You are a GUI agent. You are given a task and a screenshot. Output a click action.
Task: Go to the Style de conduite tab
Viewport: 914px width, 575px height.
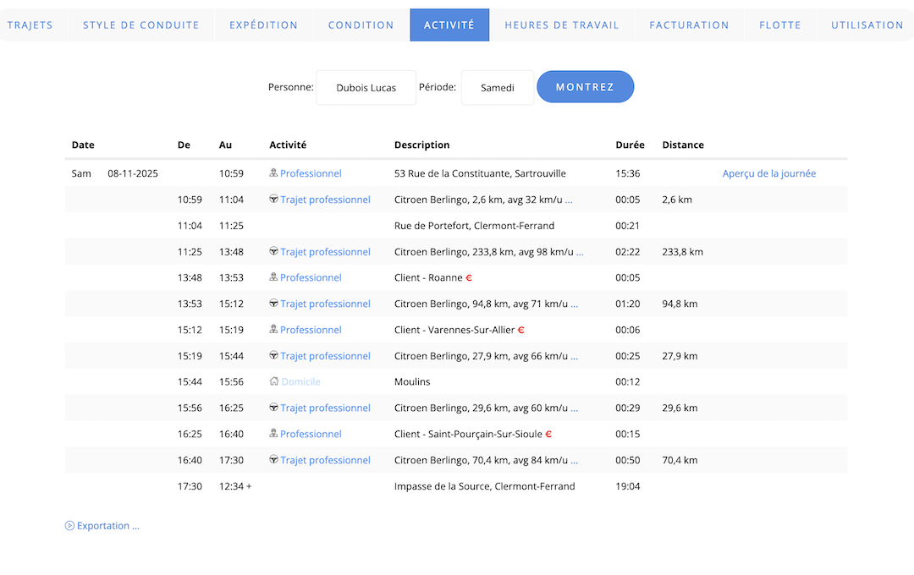click(140, 25)
